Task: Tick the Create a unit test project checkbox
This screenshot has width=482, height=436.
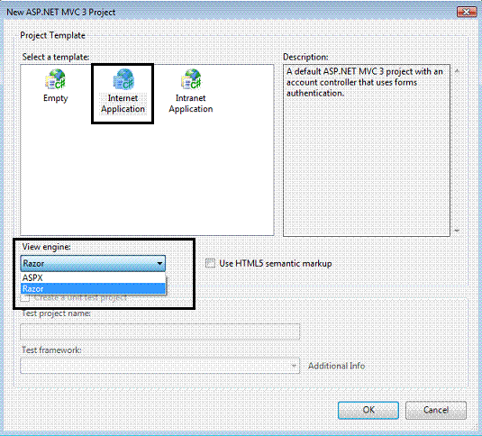Action: point(25,297)
